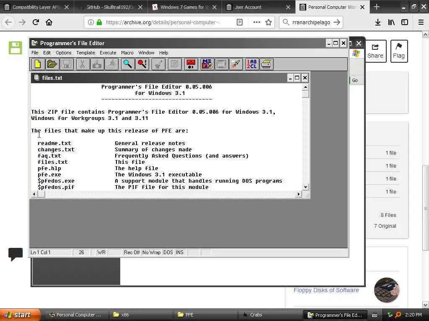429x321 pixels.
Task: Toggle line numbers with 1AB 2CL icon
Action: coord(252,64)
